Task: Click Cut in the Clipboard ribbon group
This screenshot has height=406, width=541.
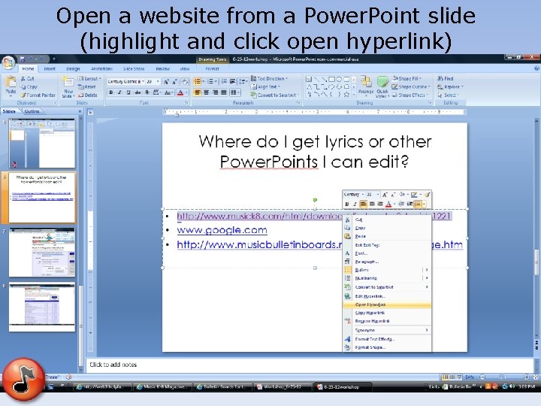Action: 27,78
